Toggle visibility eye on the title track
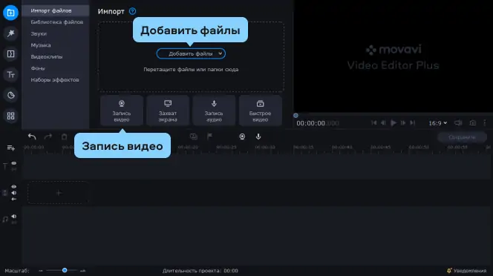Screen dimensions: 493x276 pyautogui.click(x=14, y=163)
